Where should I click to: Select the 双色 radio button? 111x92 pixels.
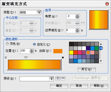pos(7,44)
